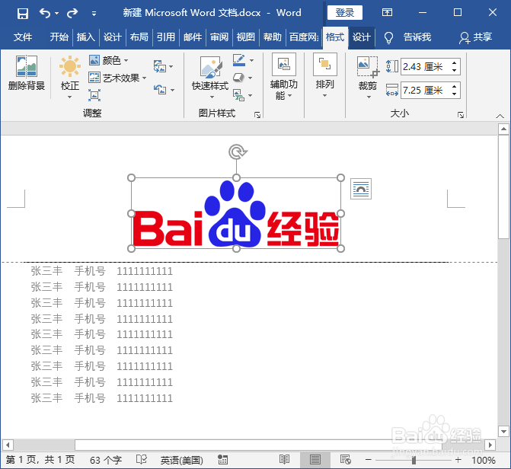Viewport: 511px width, 469px height.
Task: Click the width field showing 7.25 厘米
Action: (x=425, y=91)
